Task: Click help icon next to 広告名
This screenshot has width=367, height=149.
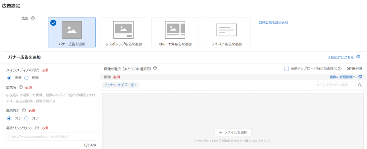Action: 20,87
